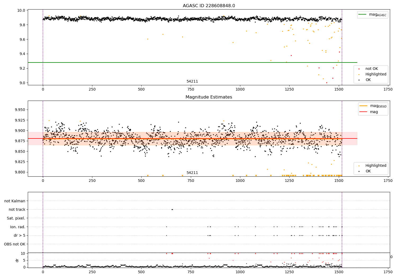Click 'not OK' in the top plot legend

tap(372, 69)
